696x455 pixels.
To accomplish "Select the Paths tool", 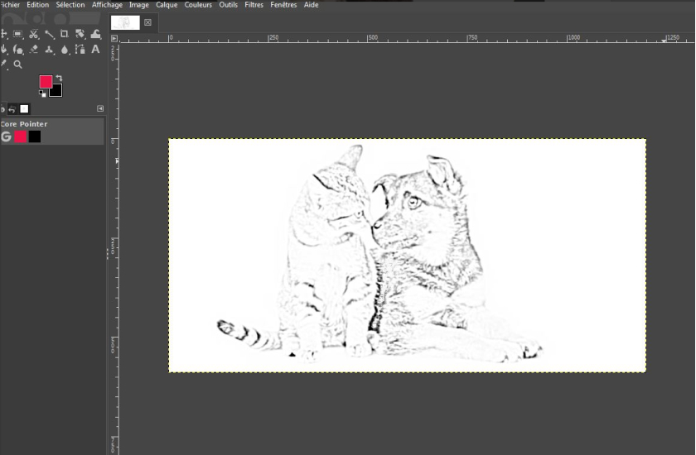I will (x=80, y=50).
